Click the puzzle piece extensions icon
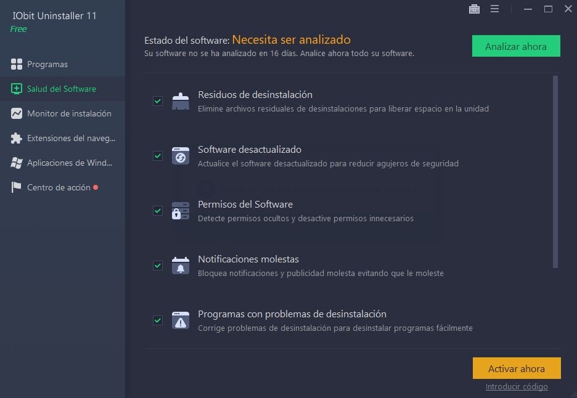The image size is (577, 398). tap(17, 138)
